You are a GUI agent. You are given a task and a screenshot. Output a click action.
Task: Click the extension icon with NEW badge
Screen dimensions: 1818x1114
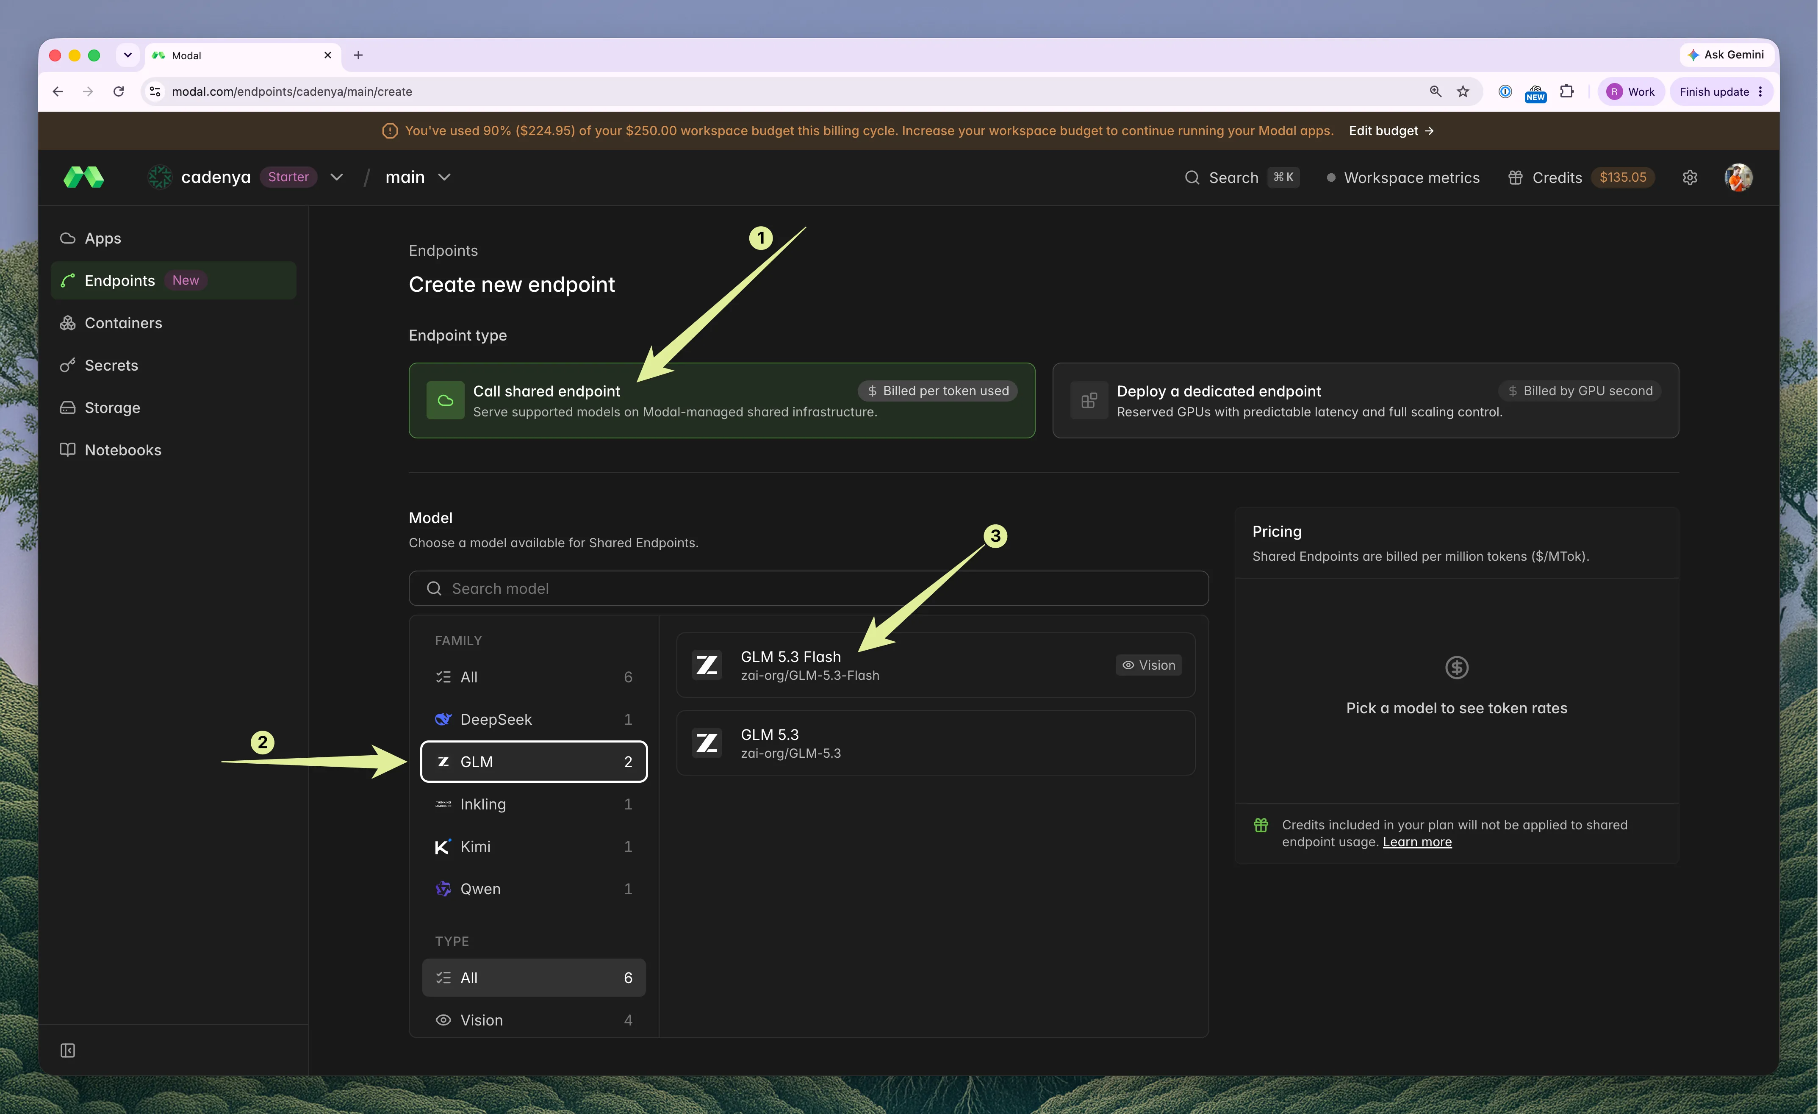click(1535, 93)
